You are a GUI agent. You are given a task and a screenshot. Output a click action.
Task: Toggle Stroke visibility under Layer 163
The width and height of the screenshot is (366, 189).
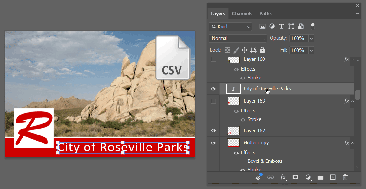coord(243,120)
